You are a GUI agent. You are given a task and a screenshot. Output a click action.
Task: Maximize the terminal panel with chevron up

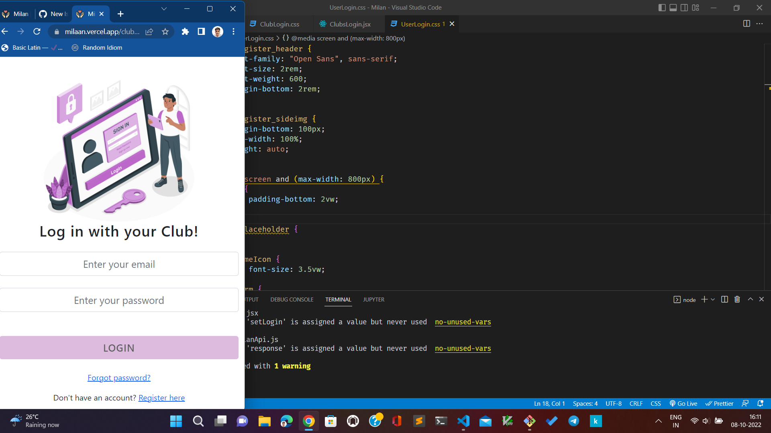tap(750, 299)
